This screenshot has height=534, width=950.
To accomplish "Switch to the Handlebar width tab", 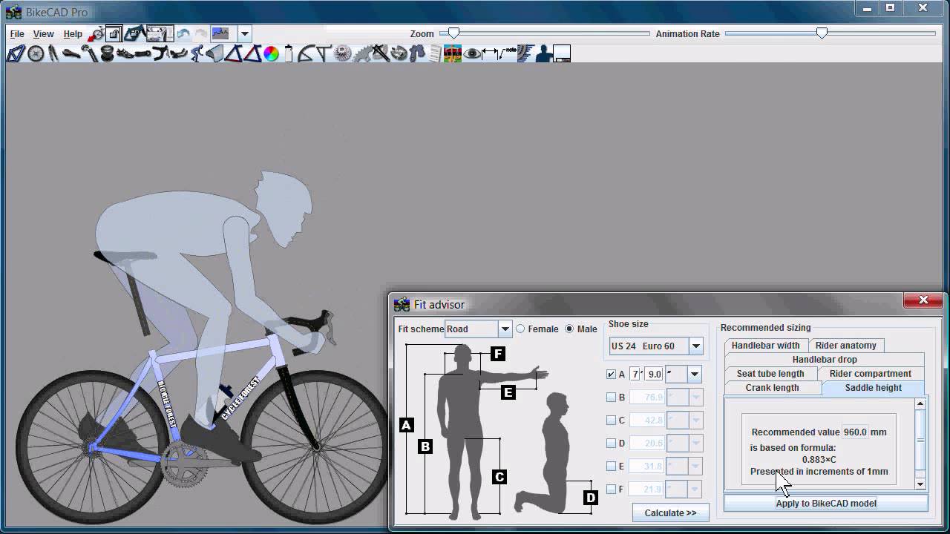I will [x=765, y=345].
